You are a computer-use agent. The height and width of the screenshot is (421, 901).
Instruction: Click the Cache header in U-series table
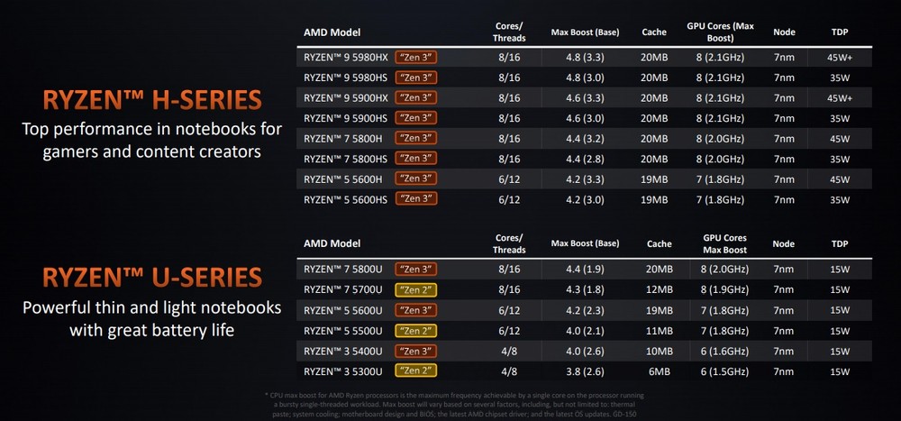tap(659, 243)
